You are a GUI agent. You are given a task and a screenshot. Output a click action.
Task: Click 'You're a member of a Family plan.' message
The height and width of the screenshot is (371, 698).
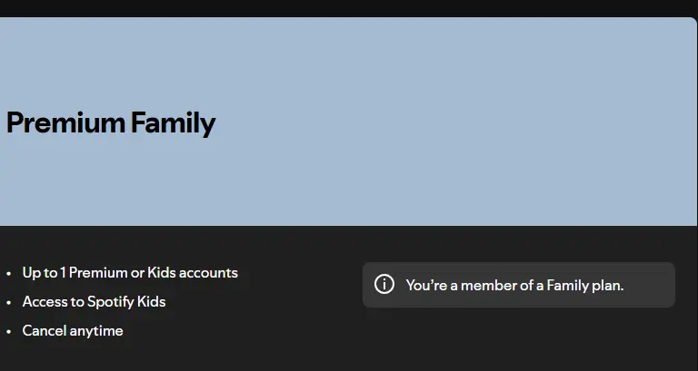pyautogui.click(x=514, y=285)
